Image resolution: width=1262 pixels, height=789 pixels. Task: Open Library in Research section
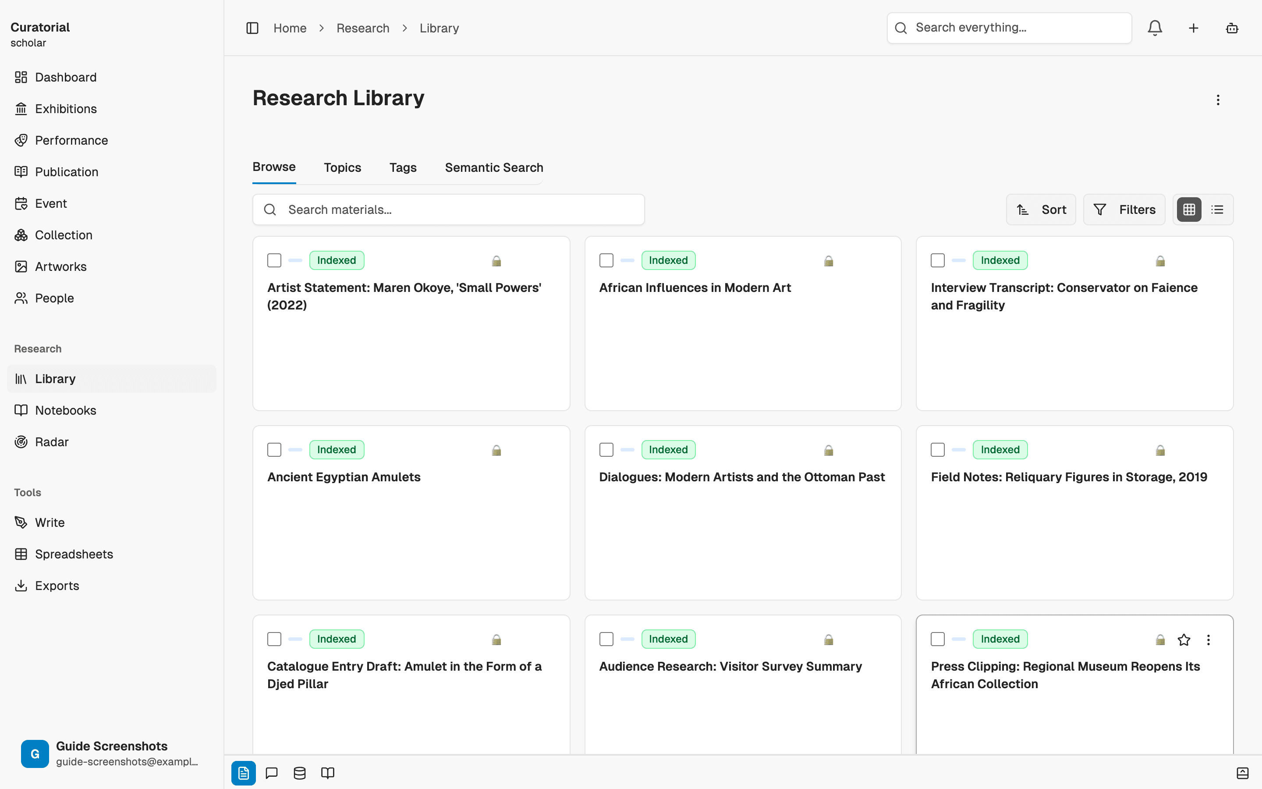(x=112, y=379)
